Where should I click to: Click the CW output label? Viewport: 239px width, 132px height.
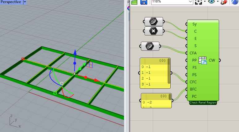212,60
